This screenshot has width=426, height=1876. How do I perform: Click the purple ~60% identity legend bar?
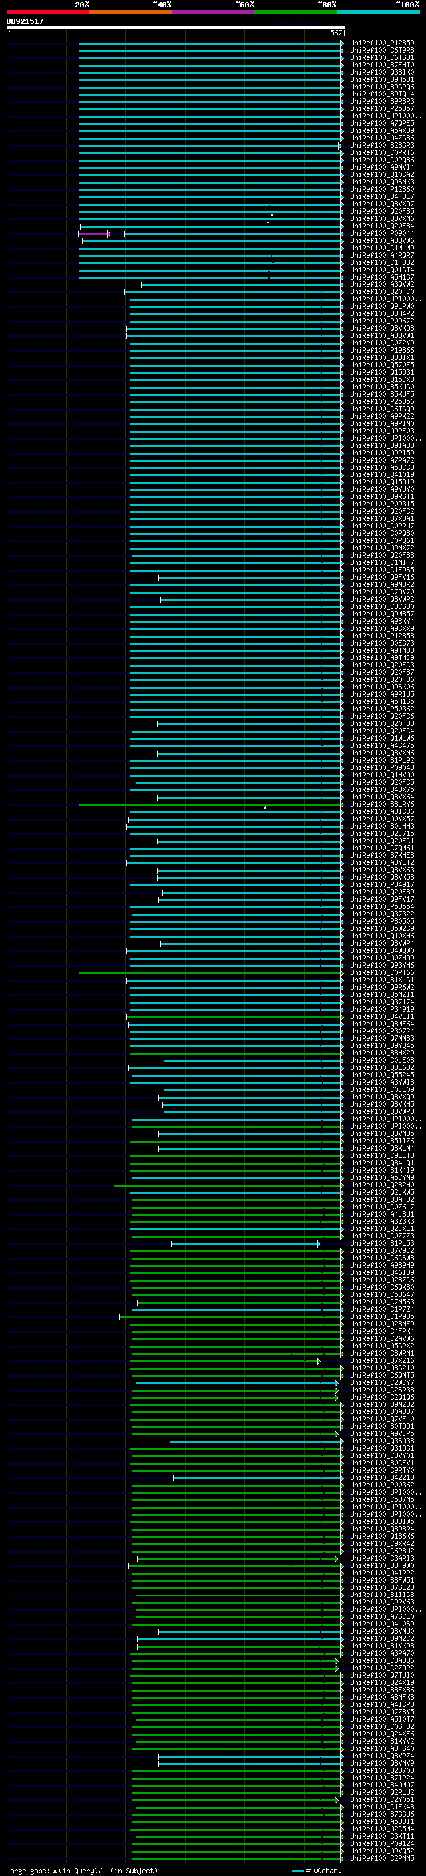(214, 12)
